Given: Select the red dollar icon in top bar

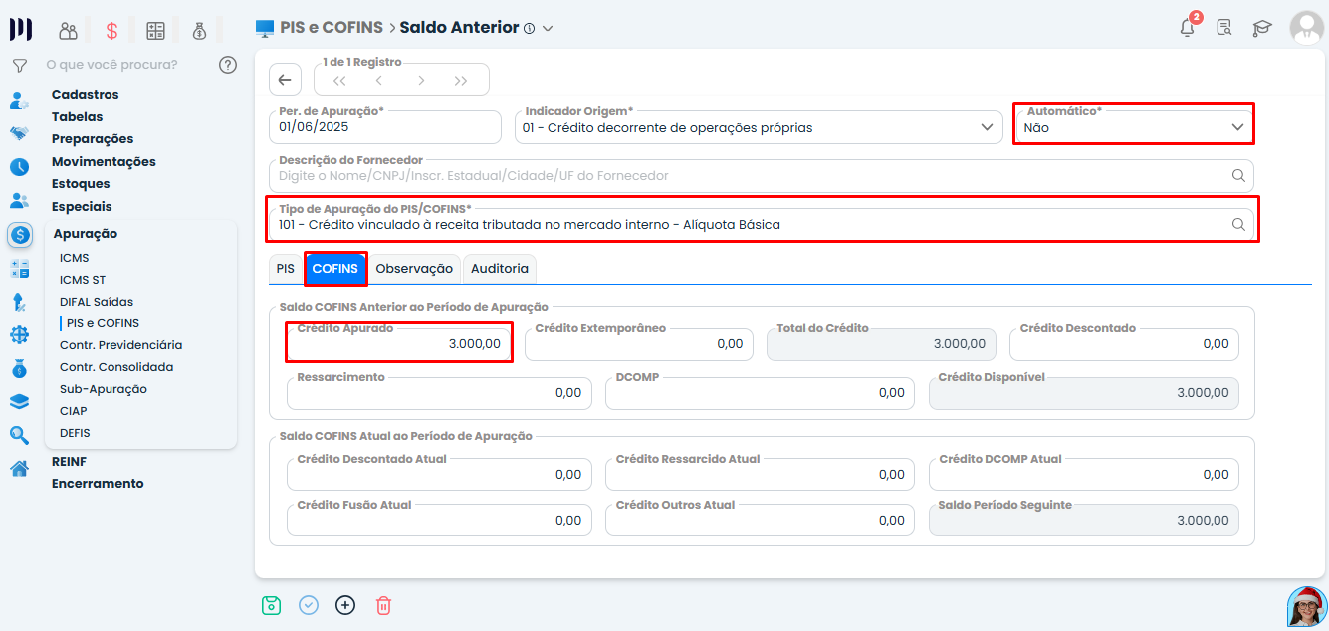Looking at the screenshot, I should 111,29.
